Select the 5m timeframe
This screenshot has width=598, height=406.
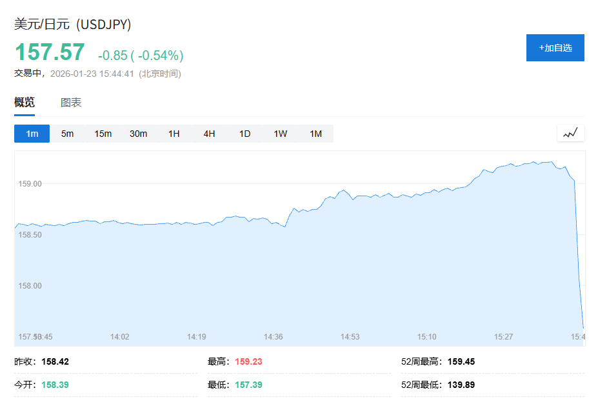pos(68,134)
